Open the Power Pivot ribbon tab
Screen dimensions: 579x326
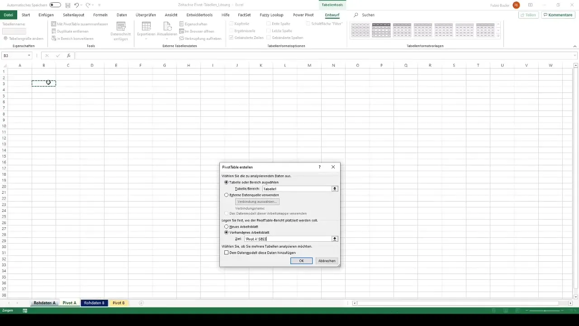(x=303, y=15)
